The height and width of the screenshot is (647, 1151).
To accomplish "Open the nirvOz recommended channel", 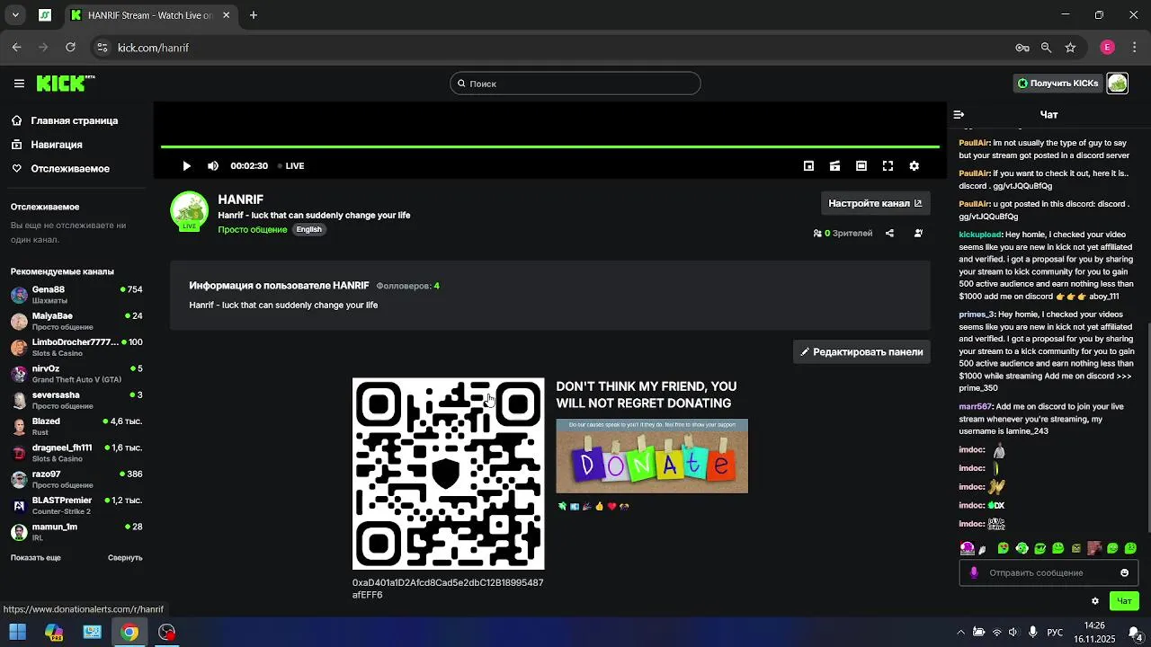I will click(x=76, y=374).
